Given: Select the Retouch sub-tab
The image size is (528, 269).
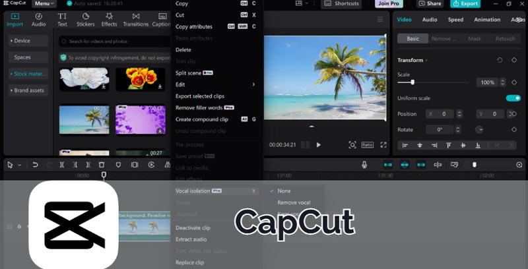Looking at the screenshot, I should pos(505,39).
